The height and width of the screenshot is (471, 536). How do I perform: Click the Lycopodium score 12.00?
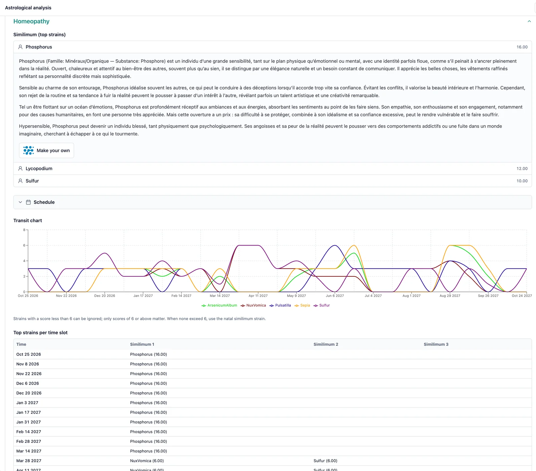point(522,169)
